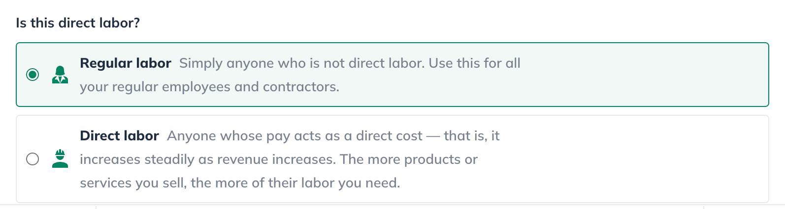Choose the white Direct labor option card

pos(392,159)
